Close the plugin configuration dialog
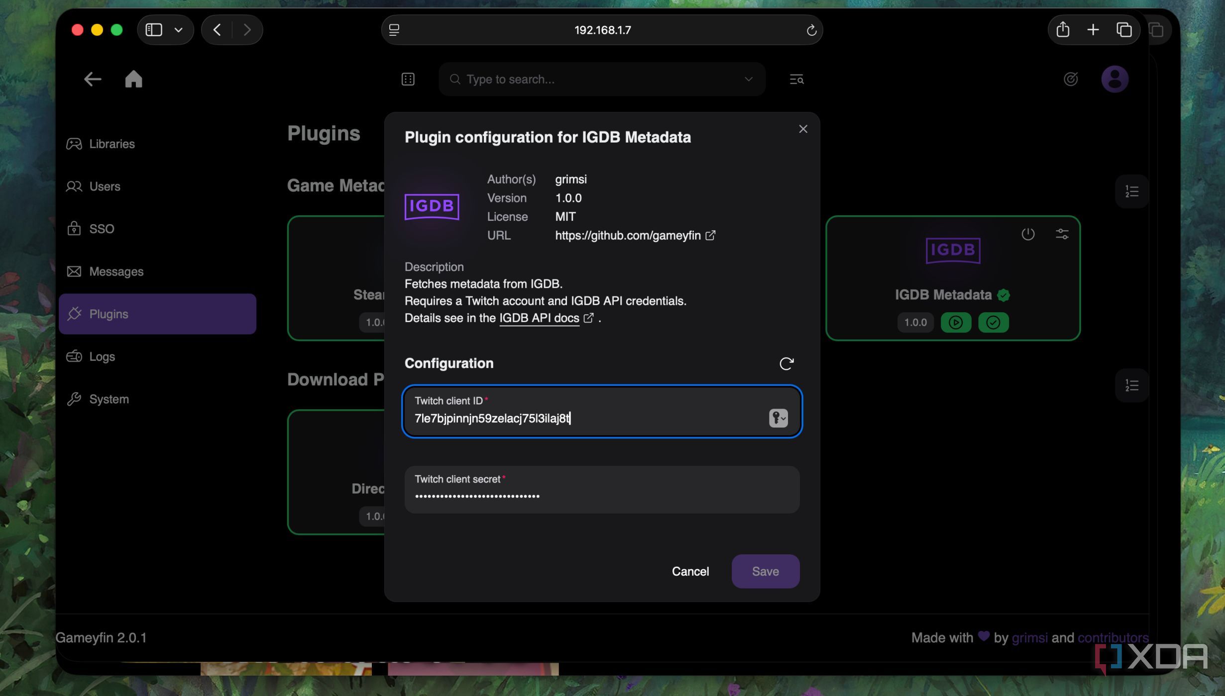 click(x=803, y=129)
